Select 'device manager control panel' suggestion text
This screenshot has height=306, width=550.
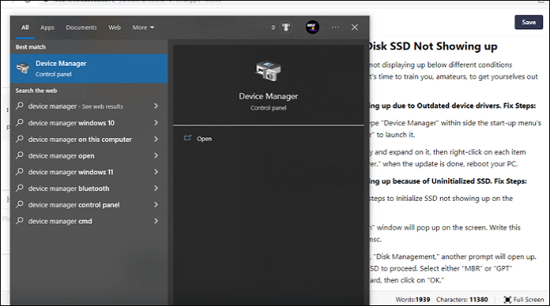click(74, 205)
